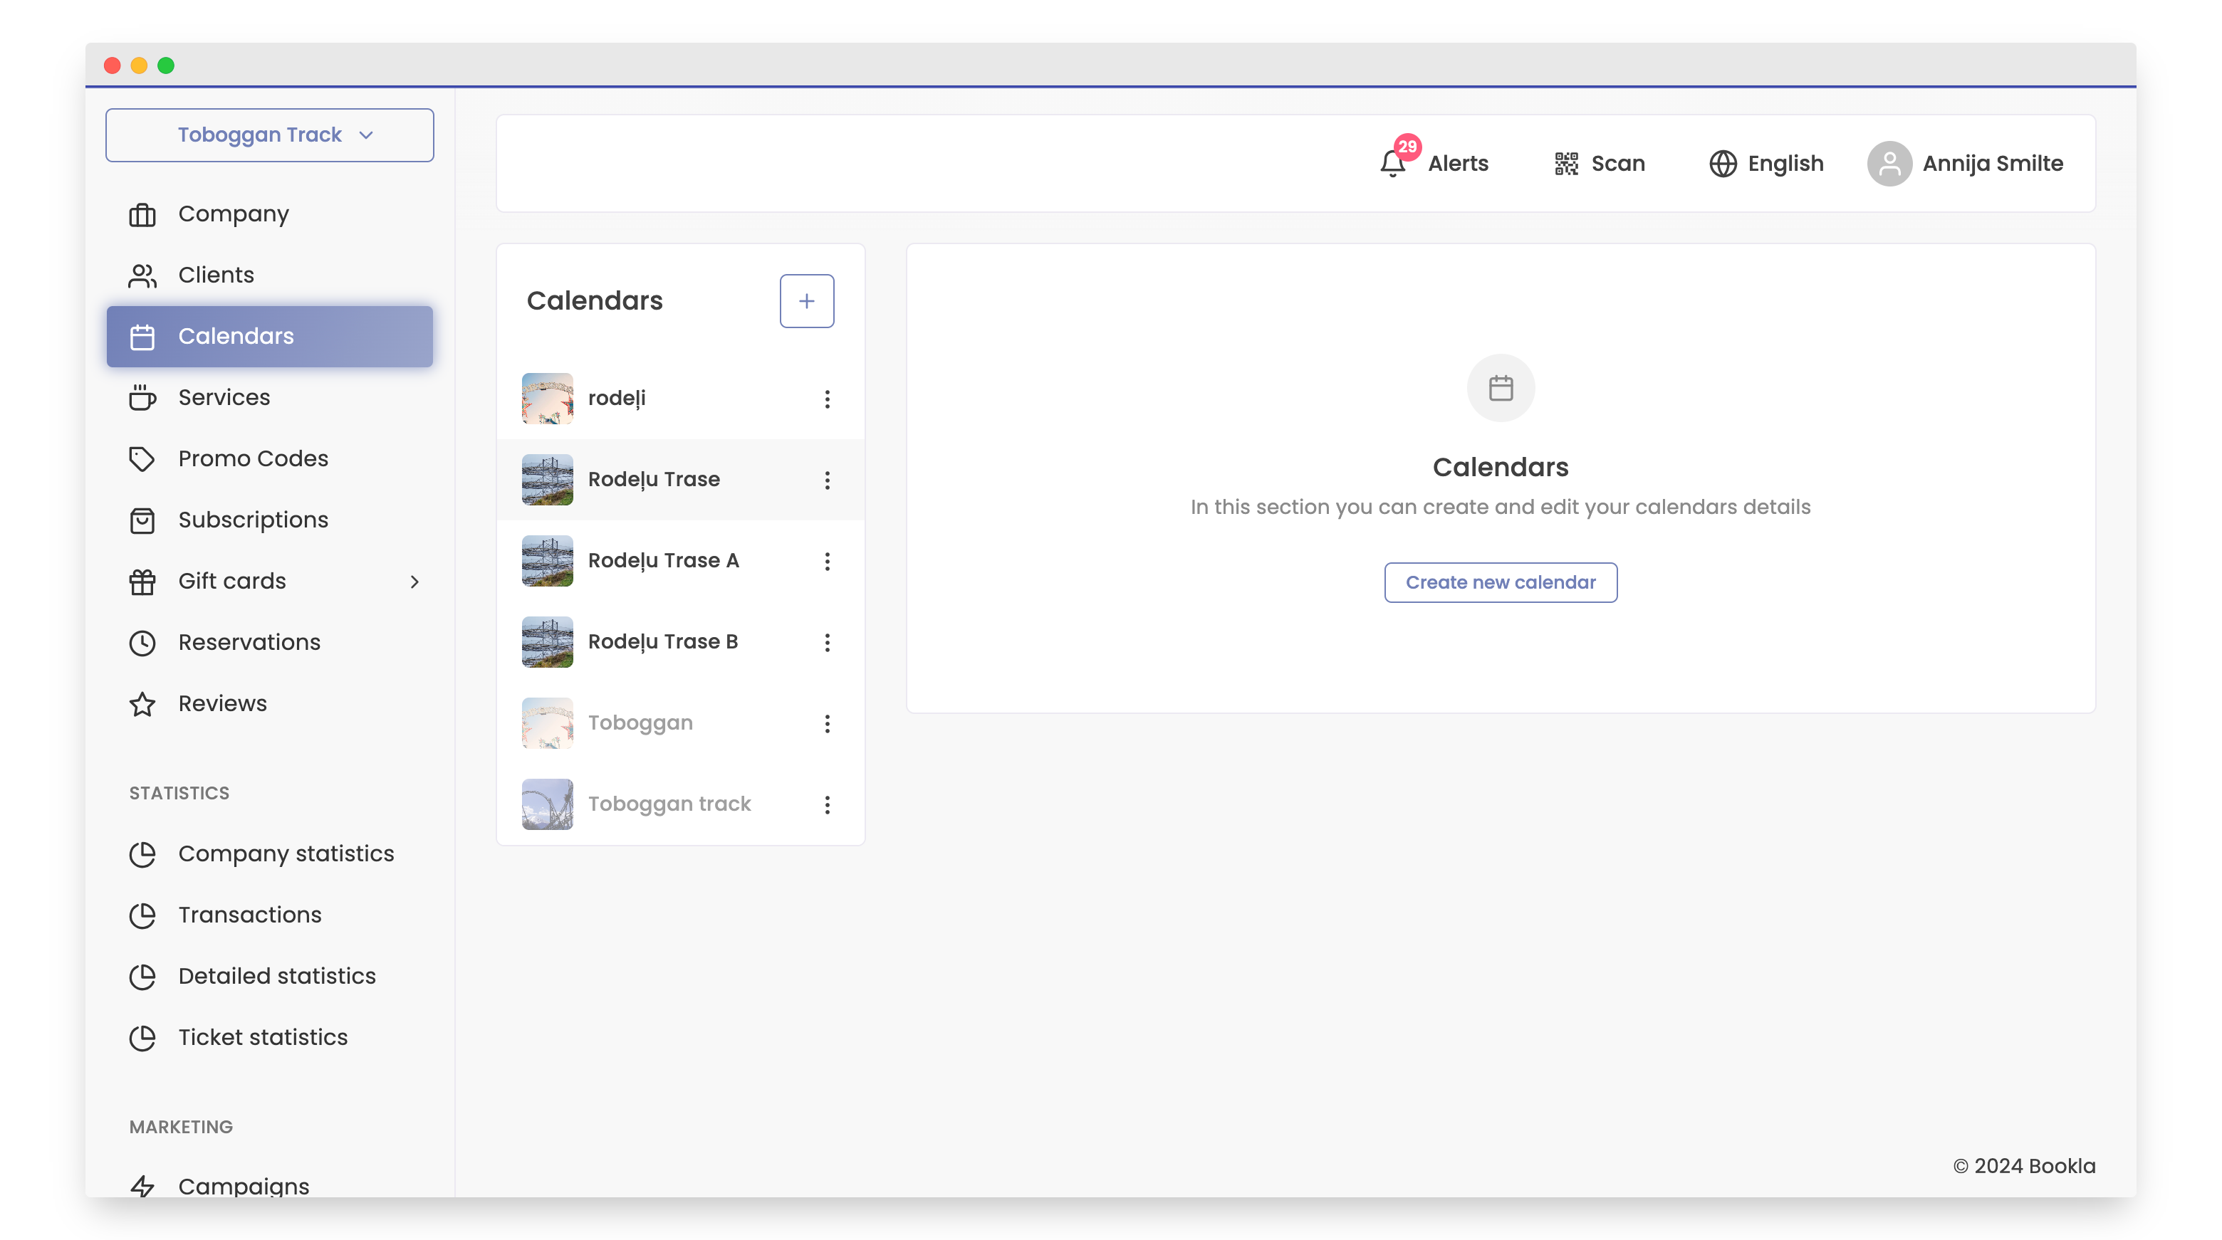The image size is (2222, 1240).
Task: Click the Reviews star icon
Action: pyautogui.click(x=142, y=704)
